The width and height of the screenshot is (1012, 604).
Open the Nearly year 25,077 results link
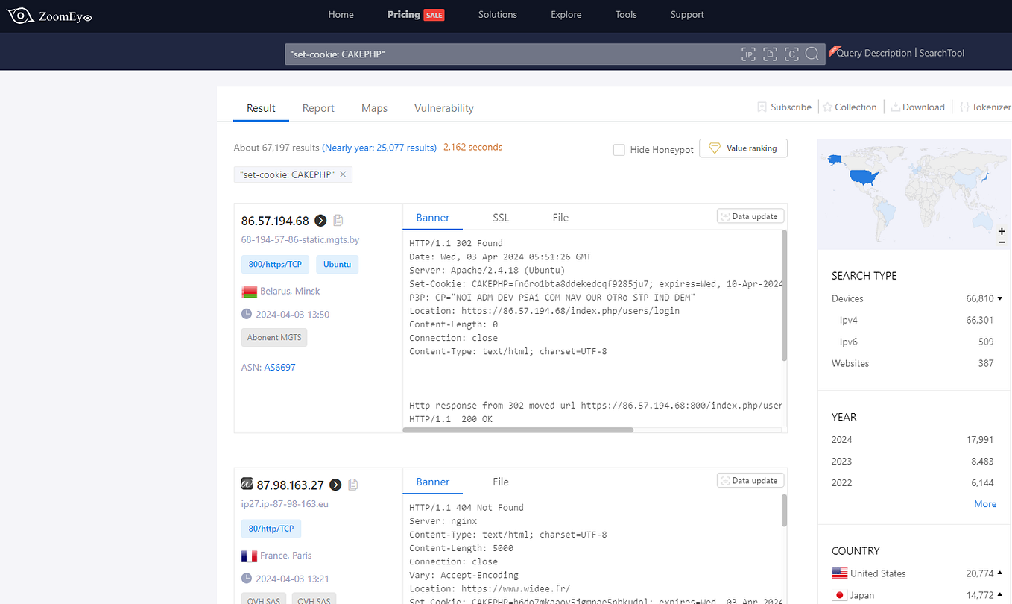pos(379,147)
